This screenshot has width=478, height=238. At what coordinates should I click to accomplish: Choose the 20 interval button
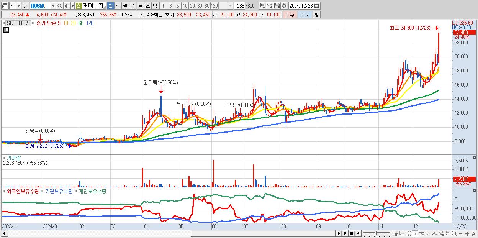(192, 6)
